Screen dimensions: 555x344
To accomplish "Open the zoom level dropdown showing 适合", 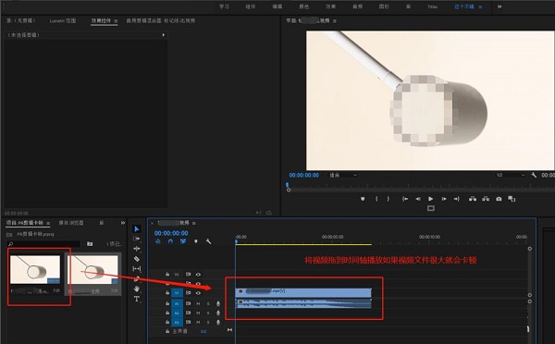I will click(343, 175).
